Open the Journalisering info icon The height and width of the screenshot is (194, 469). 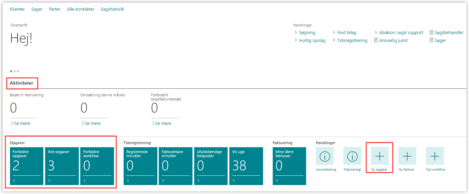tap(325, 156)
